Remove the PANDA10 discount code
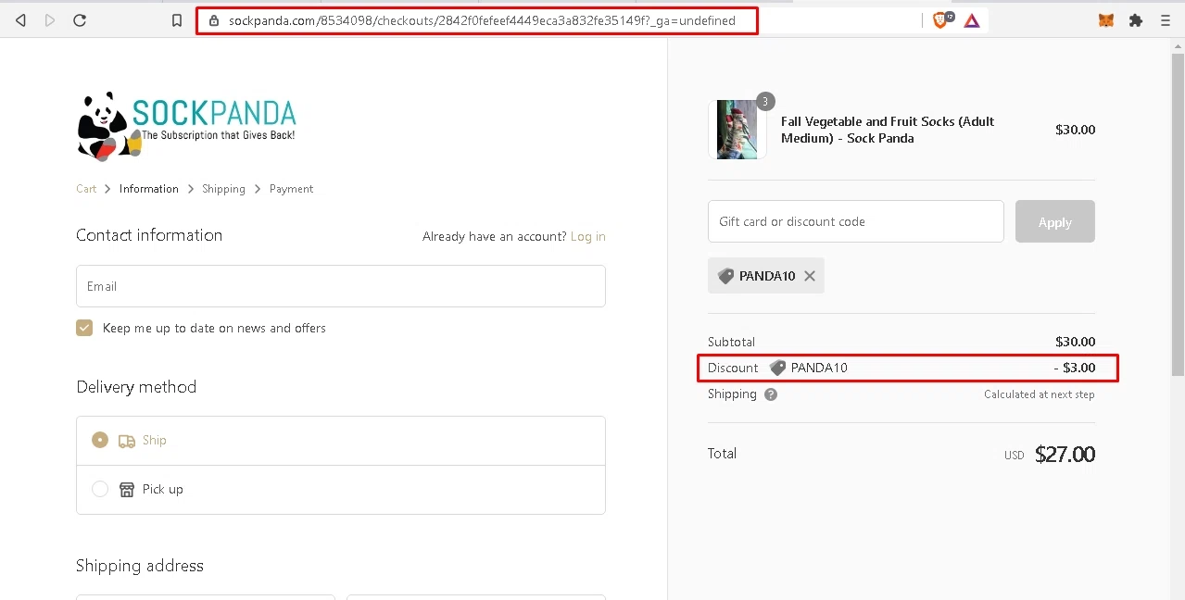This screenshot has width=1185, height=600. point(810,276)
